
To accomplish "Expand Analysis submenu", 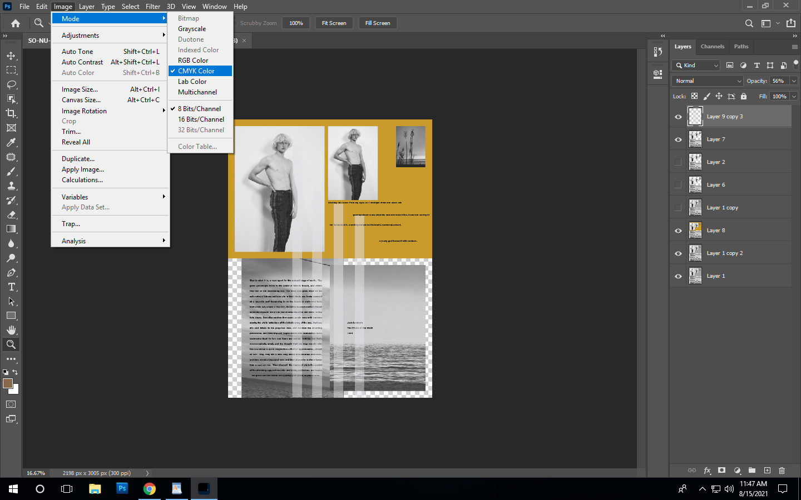I will pos(110,241).
